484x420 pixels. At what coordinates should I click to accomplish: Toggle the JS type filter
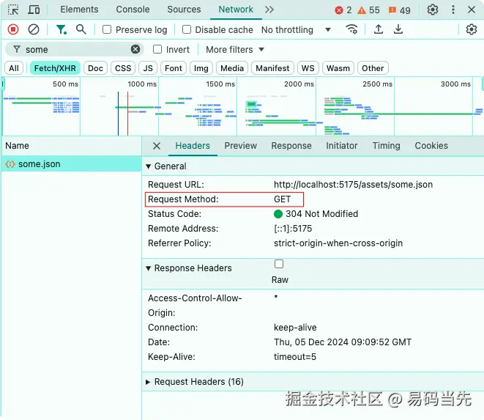click(148, 68)
